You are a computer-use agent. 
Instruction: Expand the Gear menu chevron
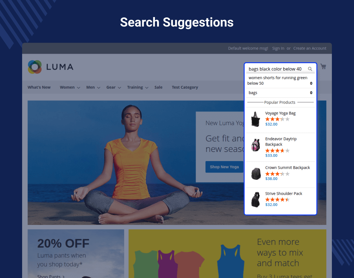pos(119,88)
